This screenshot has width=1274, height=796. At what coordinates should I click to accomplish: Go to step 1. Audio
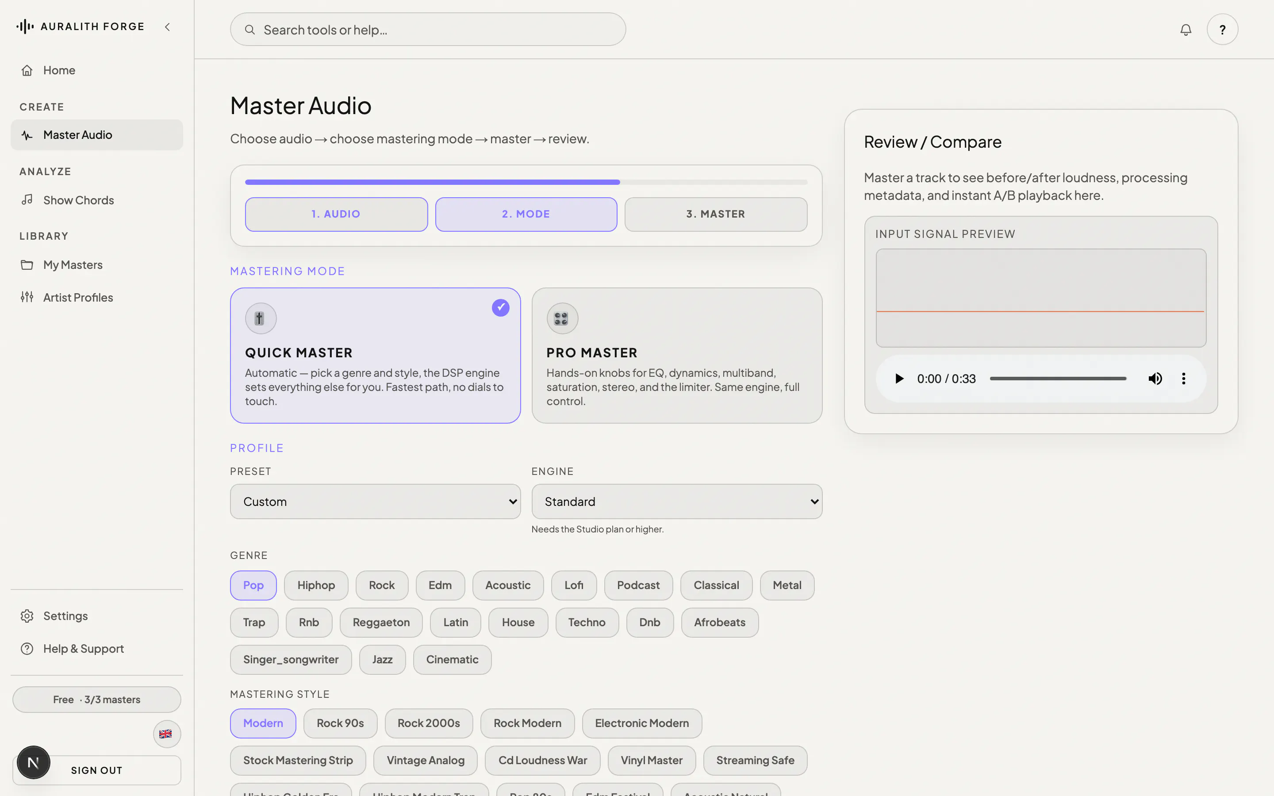pos(336,214)
